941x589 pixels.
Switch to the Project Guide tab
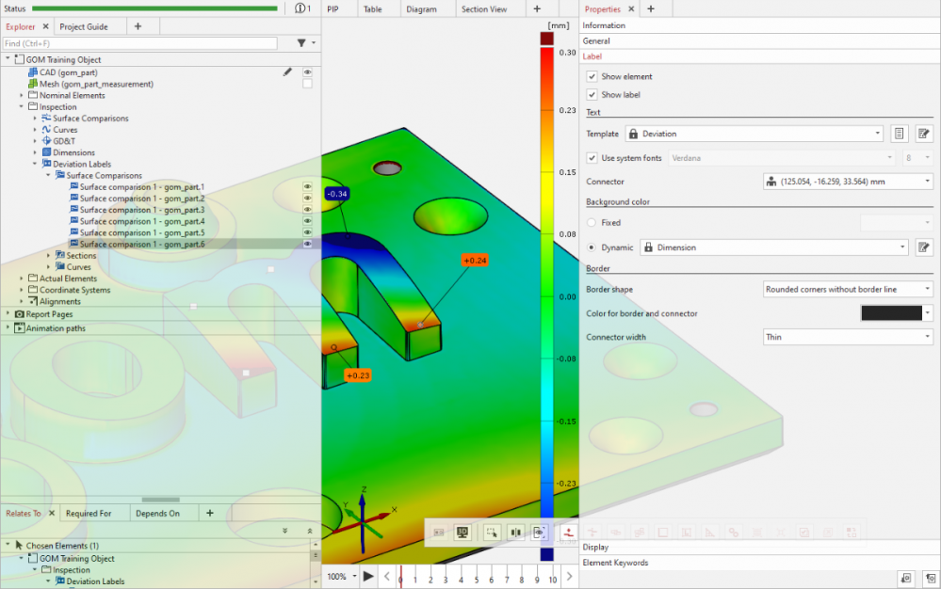(84, 26)
